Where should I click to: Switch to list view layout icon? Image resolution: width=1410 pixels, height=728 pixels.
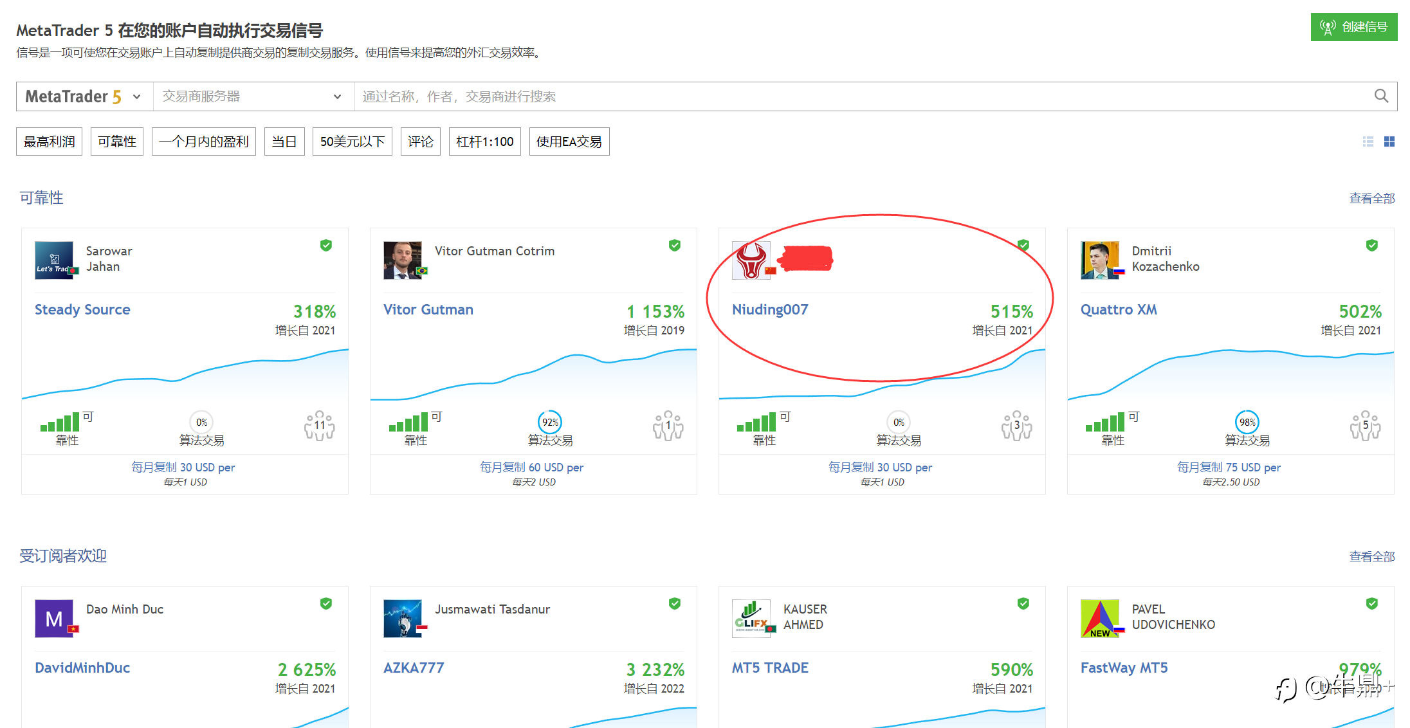coord(1368,141)
